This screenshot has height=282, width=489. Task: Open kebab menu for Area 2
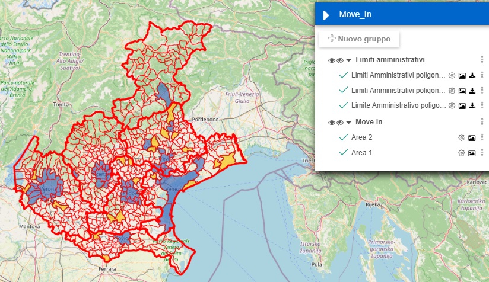[482, 137]
